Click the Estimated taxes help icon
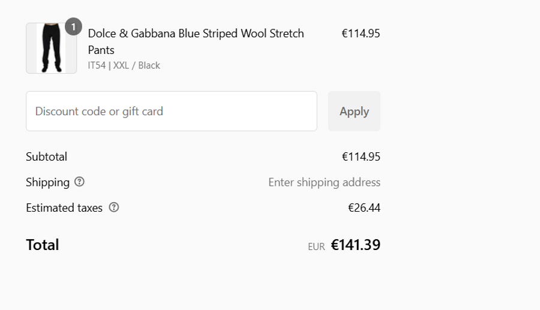Image resolution: width=540 pixels, height=310 pixels. 114,207
